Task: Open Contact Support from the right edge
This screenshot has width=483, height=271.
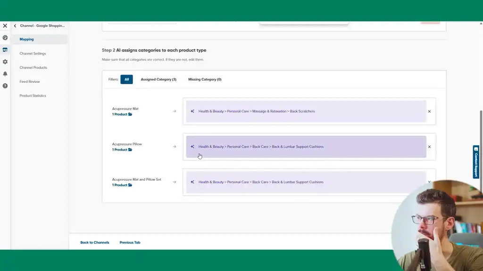Action: [x=475, y=162]
